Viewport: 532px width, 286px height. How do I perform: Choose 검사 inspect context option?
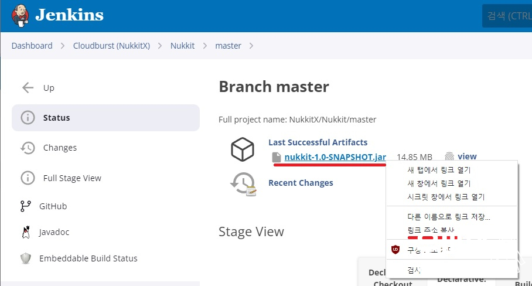452,270
